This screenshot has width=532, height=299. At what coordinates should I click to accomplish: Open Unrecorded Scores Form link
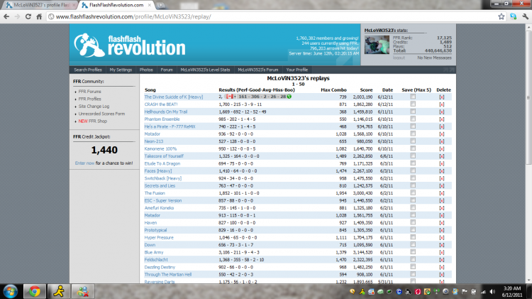(x=101, y=114)
